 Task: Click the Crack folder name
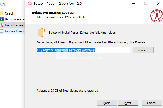10,13
